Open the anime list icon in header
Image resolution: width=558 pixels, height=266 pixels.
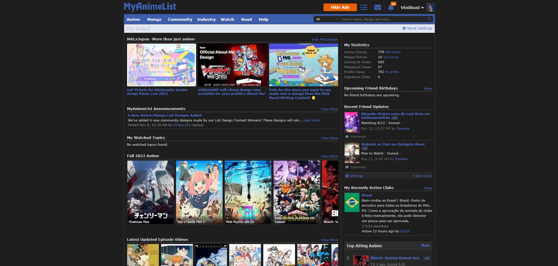tap(364, 7)
